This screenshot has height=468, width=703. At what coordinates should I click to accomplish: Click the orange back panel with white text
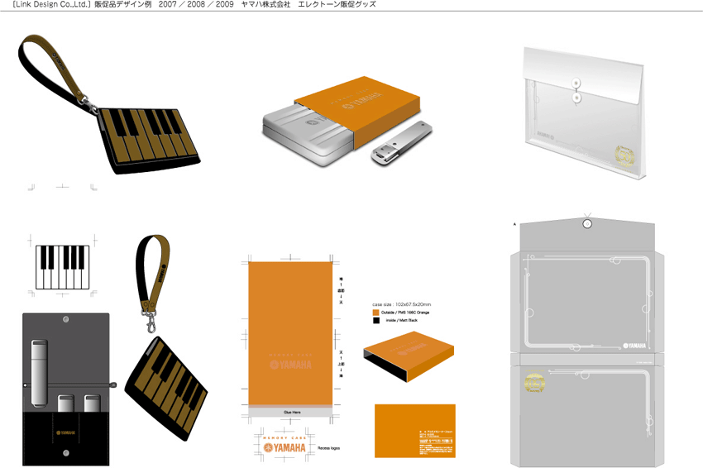(414, 430)
